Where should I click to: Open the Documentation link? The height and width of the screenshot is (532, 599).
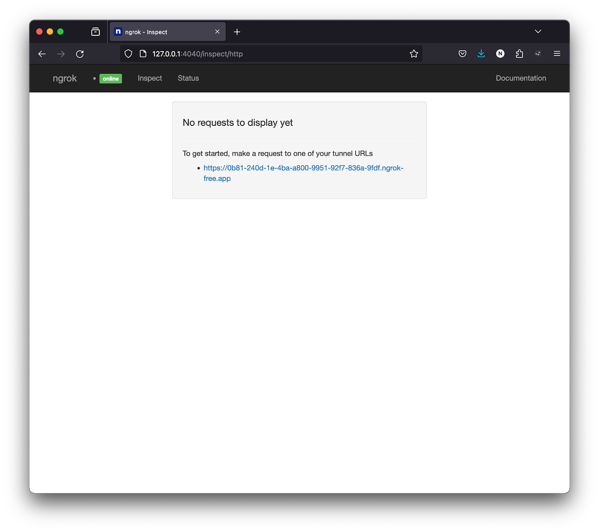click(521, 78)
